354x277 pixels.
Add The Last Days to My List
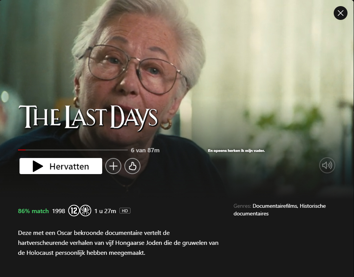(113, 166)
